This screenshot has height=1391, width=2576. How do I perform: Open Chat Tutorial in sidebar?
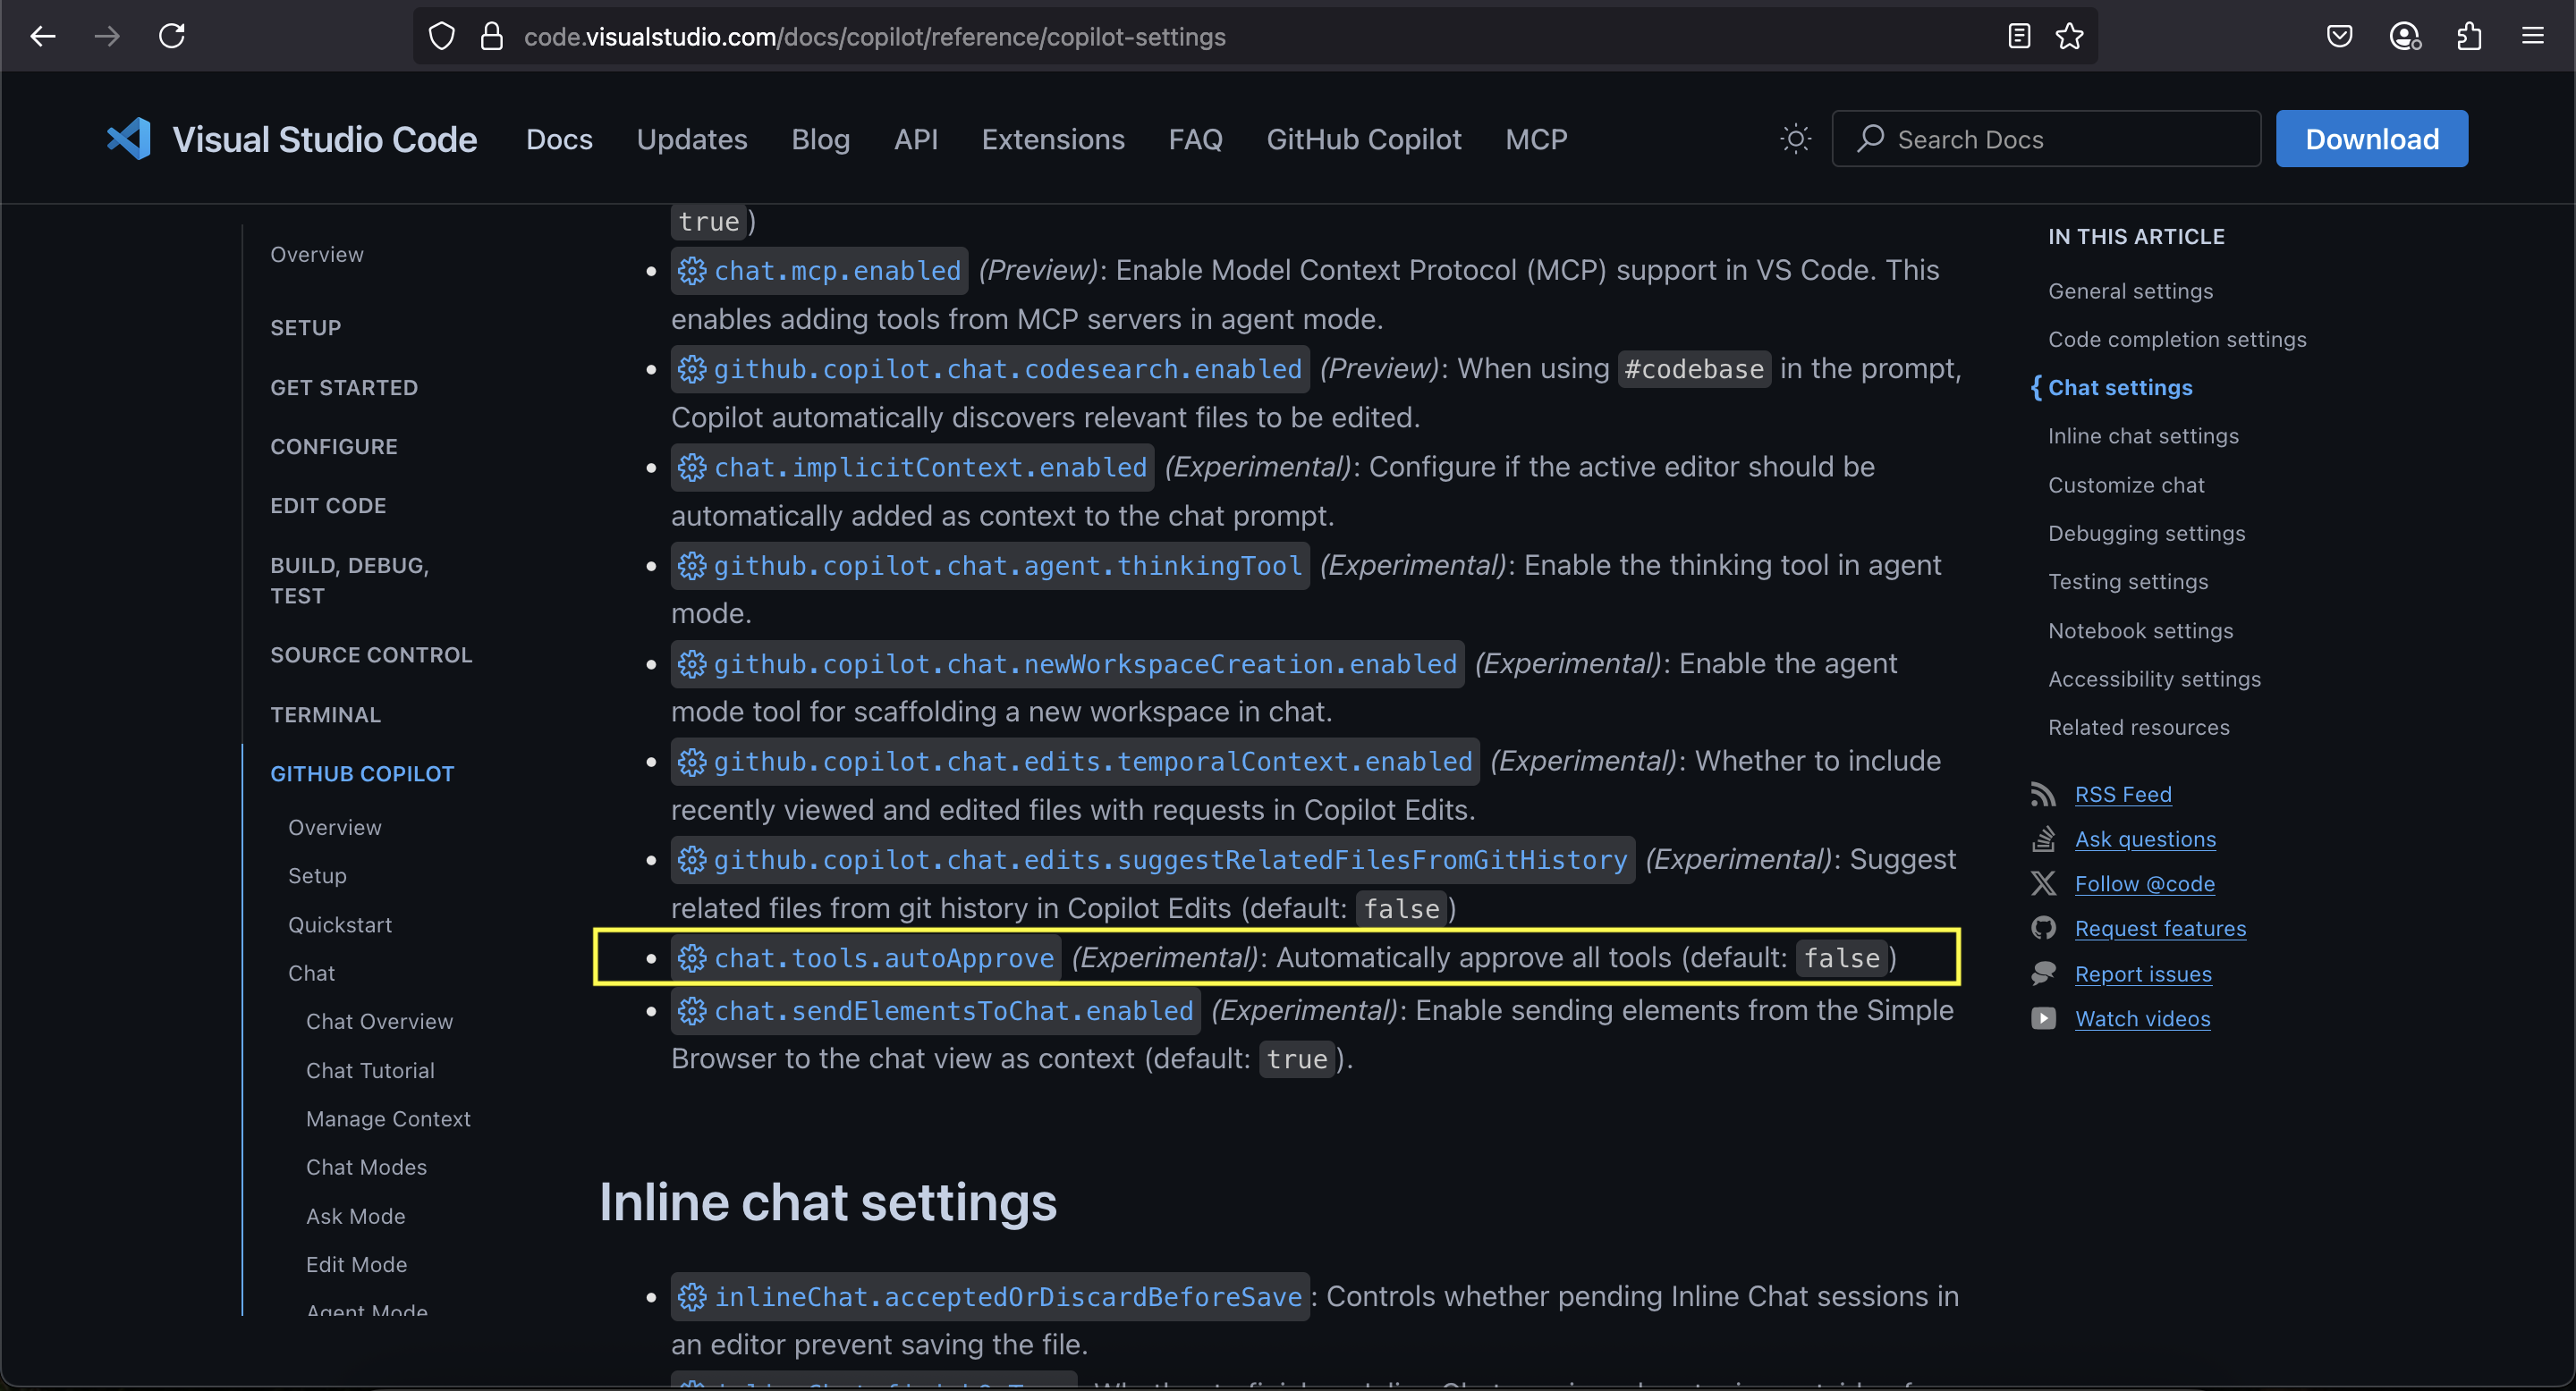click(370, 1070)
